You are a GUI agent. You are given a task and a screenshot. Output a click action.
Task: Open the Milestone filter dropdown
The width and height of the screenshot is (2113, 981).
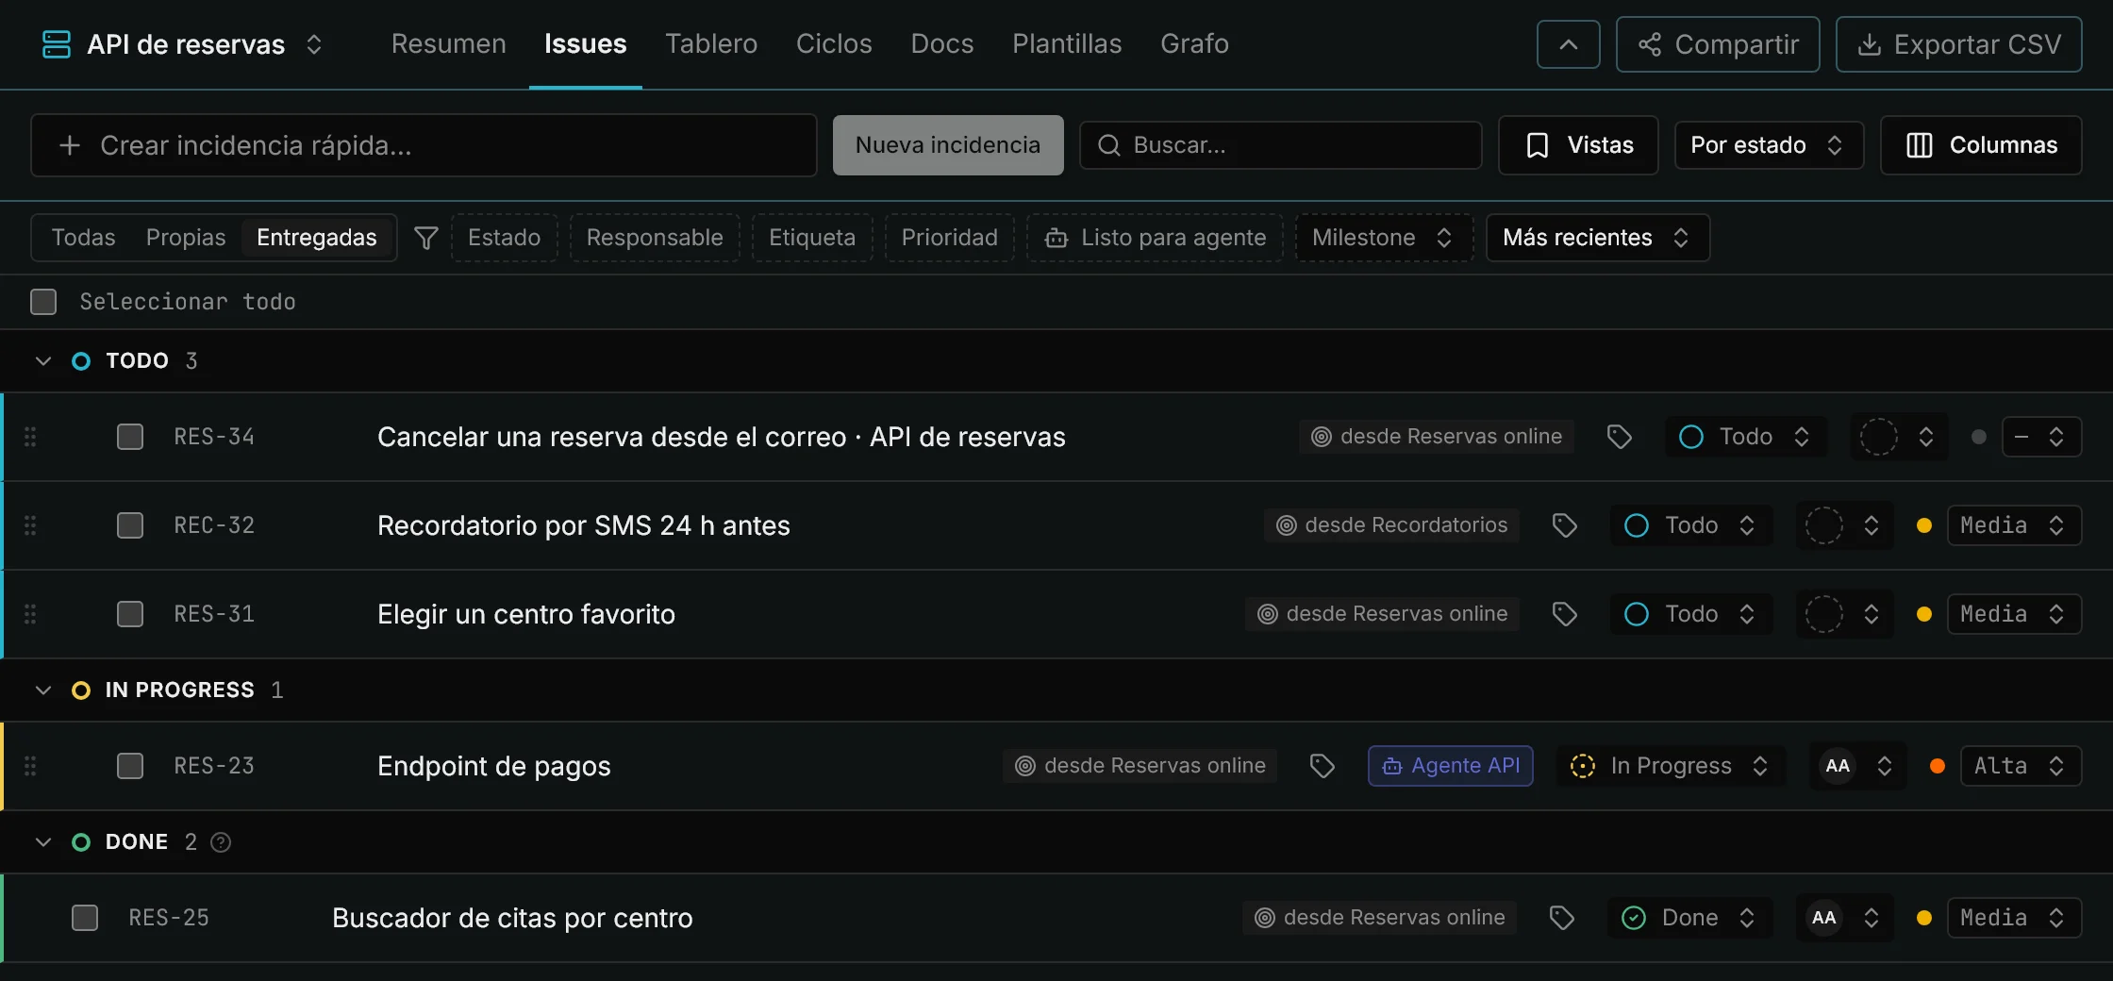click(x=1383, y=238)
